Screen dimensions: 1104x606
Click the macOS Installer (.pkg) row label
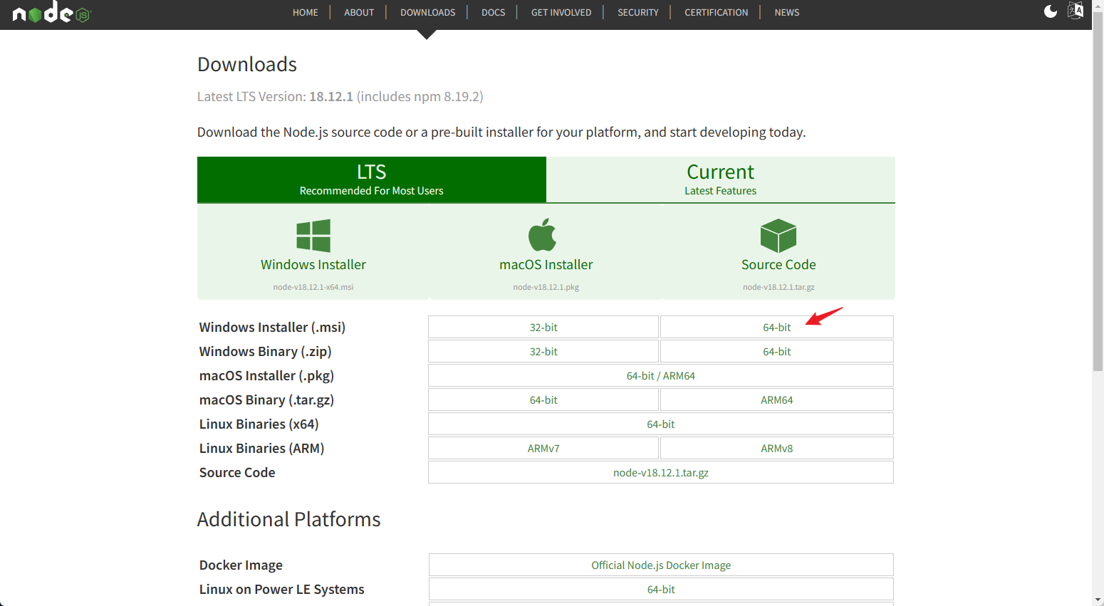click(266, 376)
